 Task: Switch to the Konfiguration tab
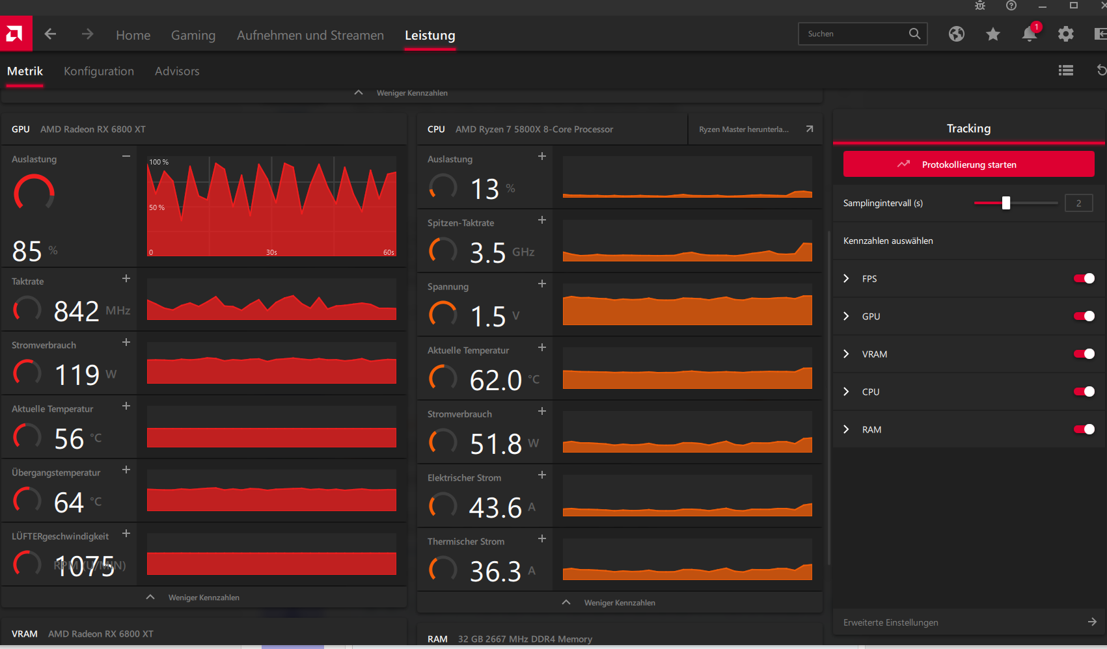pos(99,71)
